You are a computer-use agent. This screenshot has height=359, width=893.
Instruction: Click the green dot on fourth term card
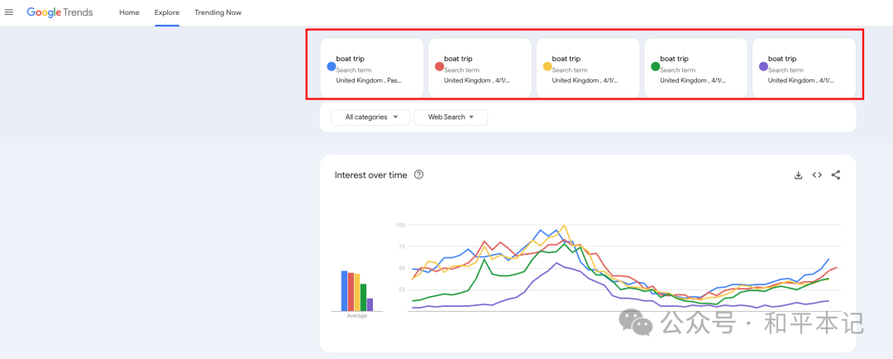click(655, 67)
